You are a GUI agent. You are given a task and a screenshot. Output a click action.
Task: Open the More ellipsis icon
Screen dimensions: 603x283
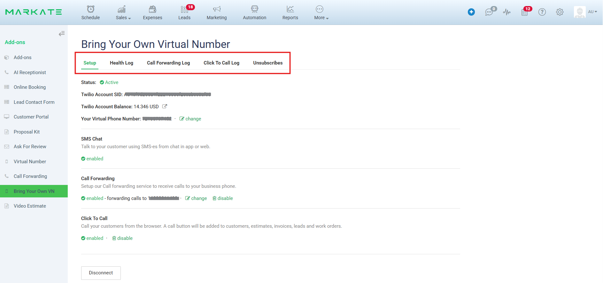click(320, 9)
